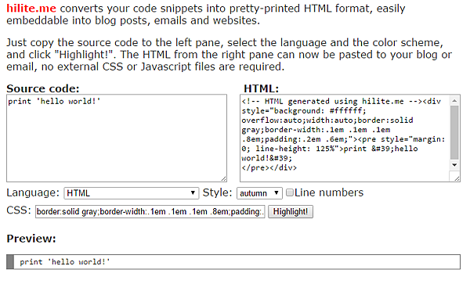Click the Highlight! button
This screenshot has width=470, height=284.
[291, 211]
